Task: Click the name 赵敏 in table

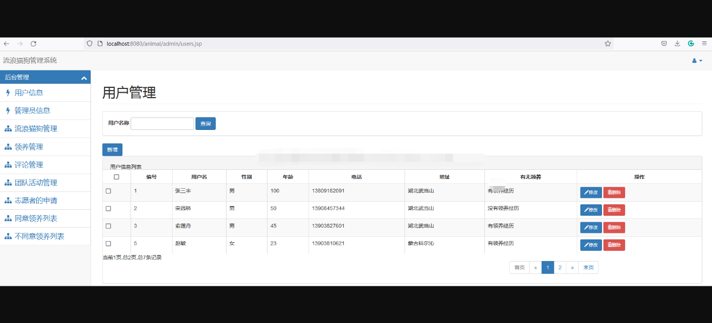Action: 180,243
